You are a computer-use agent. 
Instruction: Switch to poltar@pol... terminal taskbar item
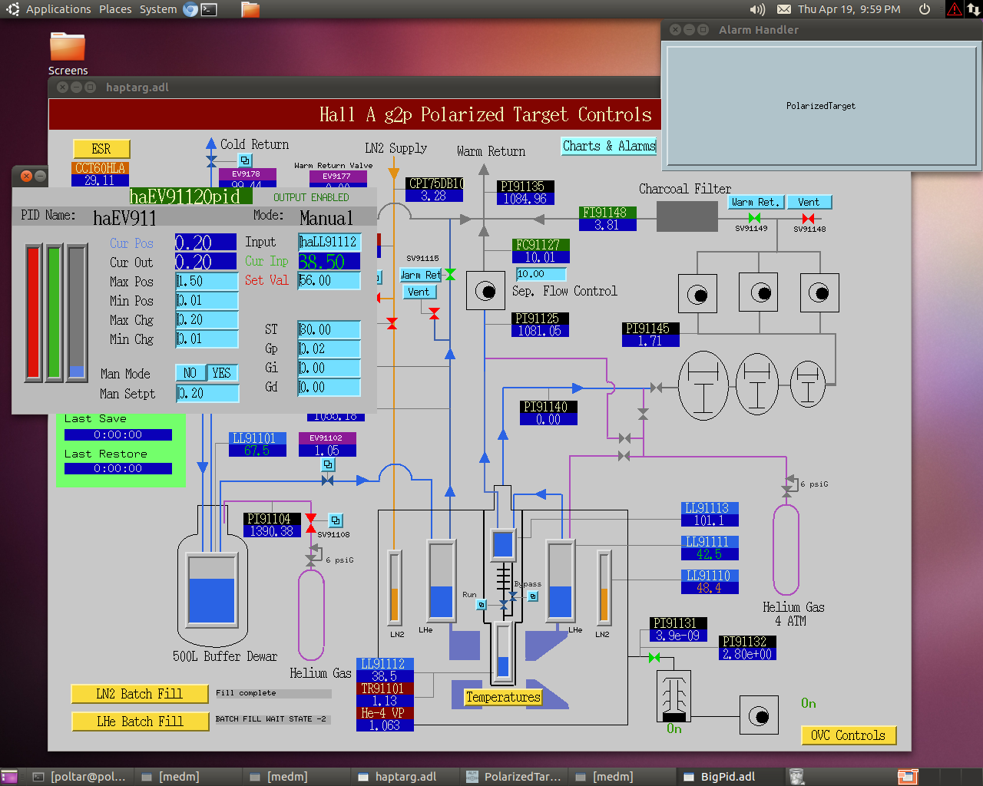point(81,777)
